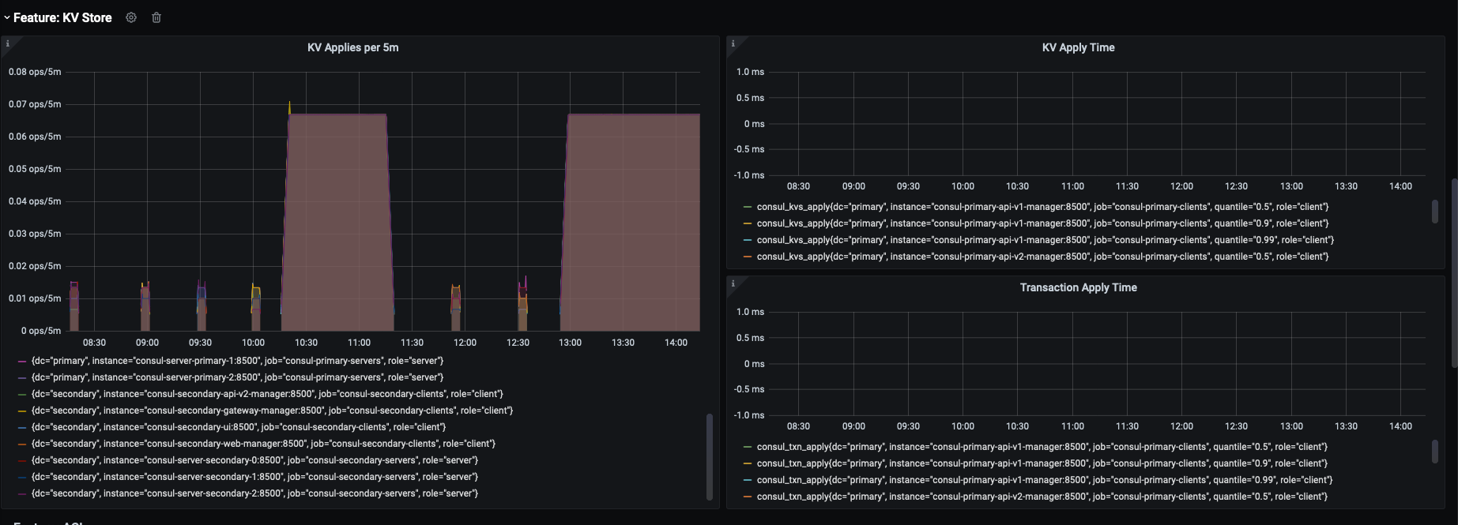Screen dimensions: 1458x525
Task: Click the 13:00 x-axis label in KV Applies
Action: [x=570, y=343]
